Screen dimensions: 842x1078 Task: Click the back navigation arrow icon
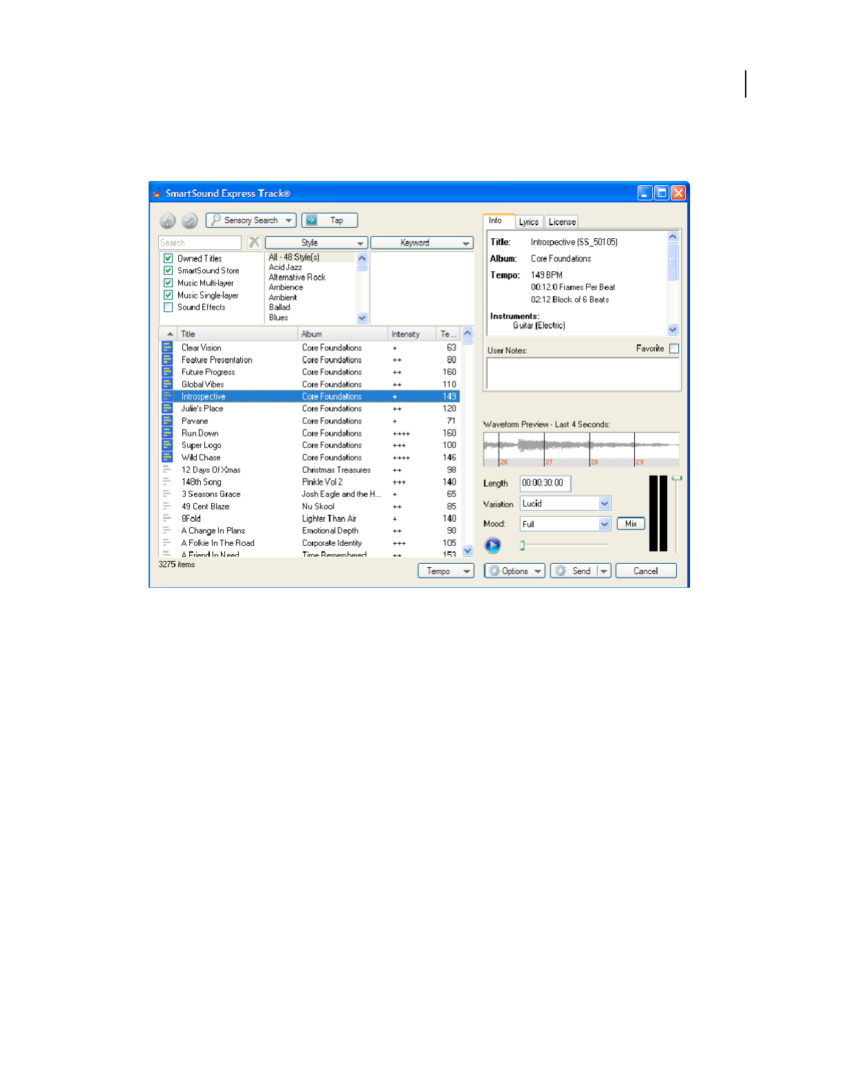coord(167,221)
